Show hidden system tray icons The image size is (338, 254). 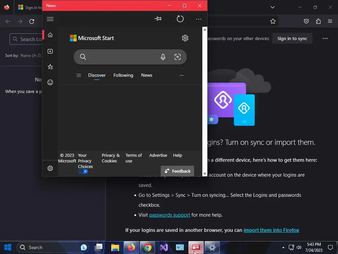pos(283,247)
